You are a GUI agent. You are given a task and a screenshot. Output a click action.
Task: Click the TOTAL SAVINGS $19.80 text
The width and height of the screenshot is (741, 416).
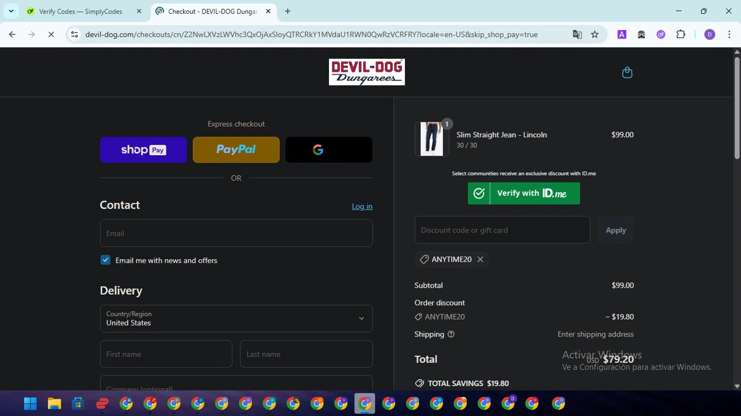click(x=468, y=383)
